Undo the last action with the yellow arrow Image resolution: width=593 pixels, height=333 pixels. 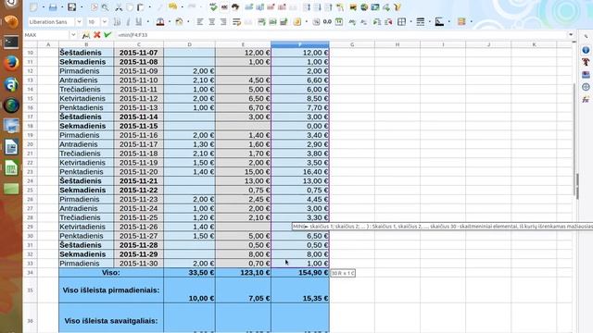[173, 6]
